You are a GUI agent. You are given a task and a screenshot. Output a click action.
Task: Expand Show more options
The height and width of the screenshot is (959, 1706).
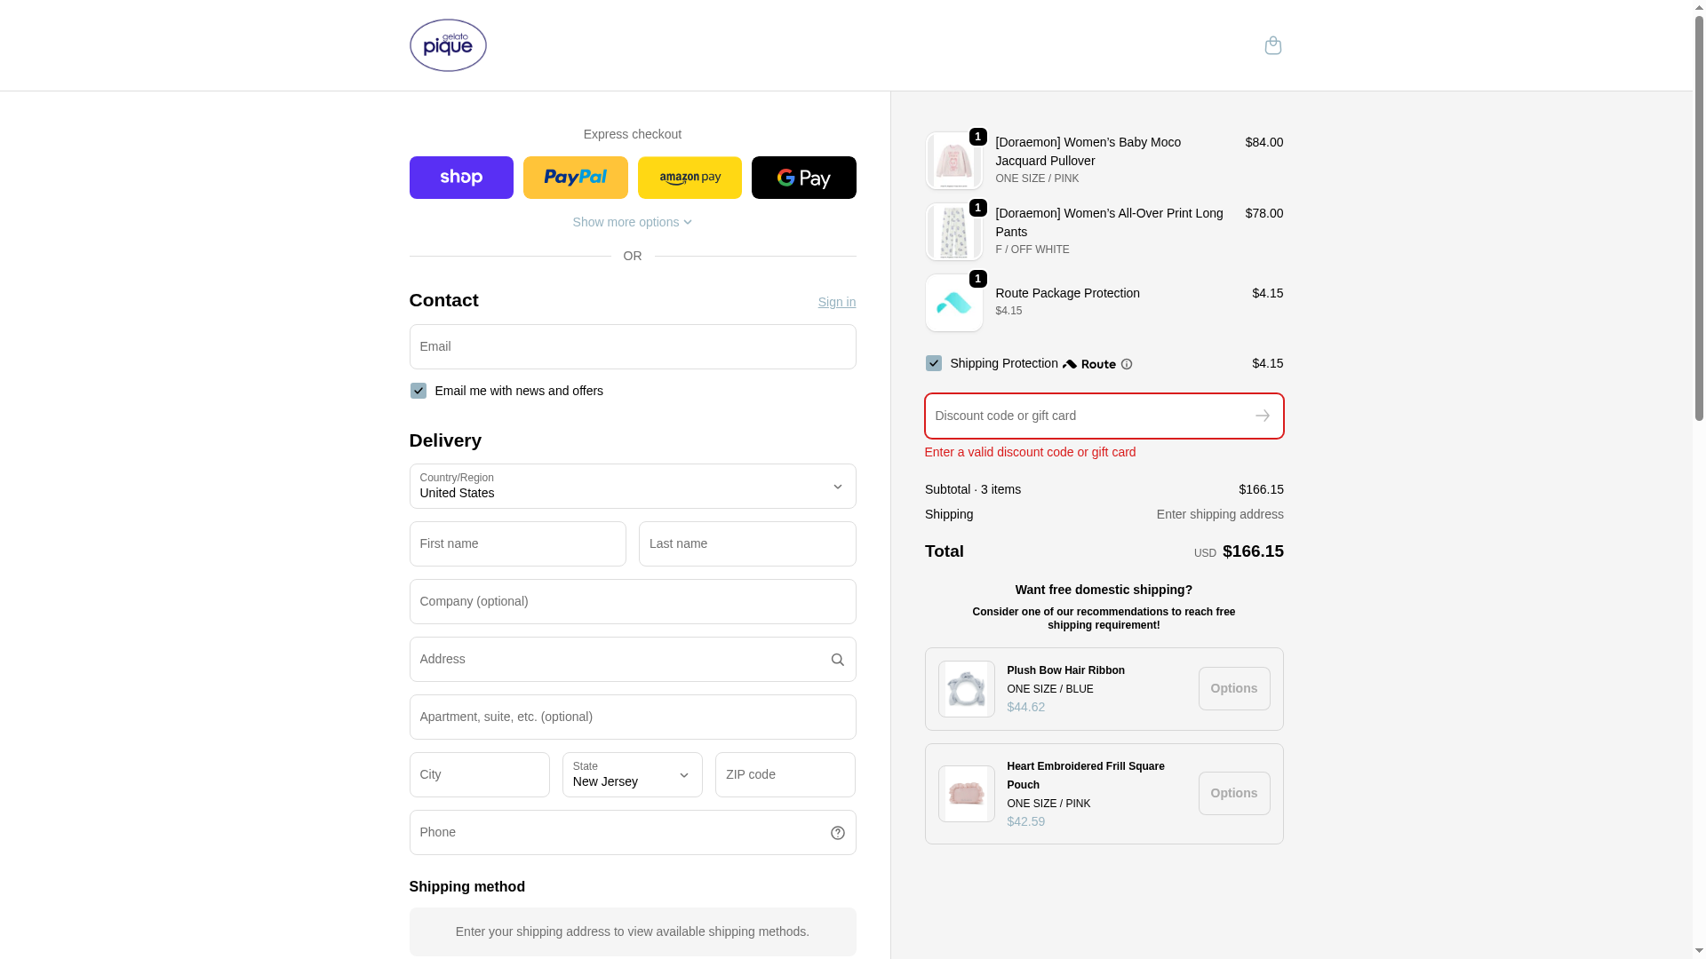coord(632,222)
